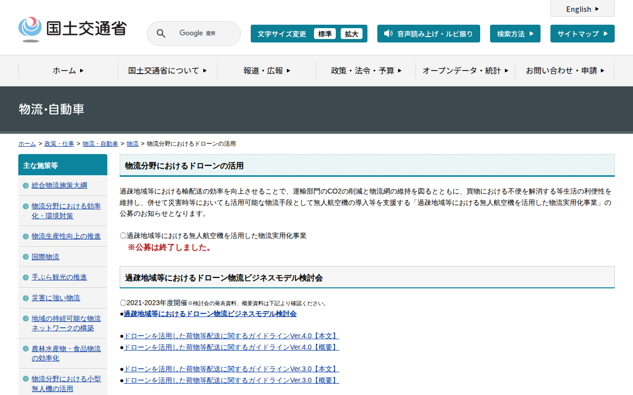Image resolution: width=633 pixels, height=395 pixels.
Task: Click the bullet icon beside 物流生産性向上の推進
Action: click(26, 237)
